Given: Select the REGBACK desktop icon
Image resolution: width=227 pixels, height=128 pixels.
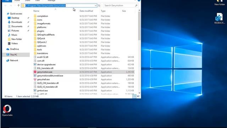Looking at the screenshot, I should pos(220,18).
